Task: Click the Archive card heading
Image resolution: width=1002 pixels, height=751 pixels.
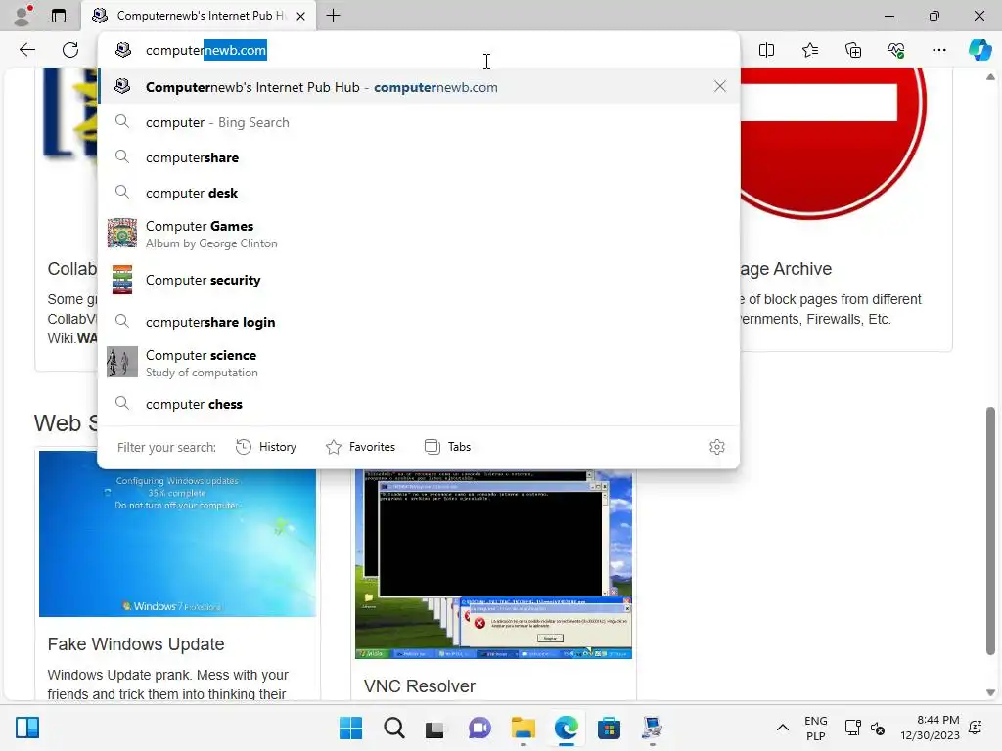Action: click(786, 269)
